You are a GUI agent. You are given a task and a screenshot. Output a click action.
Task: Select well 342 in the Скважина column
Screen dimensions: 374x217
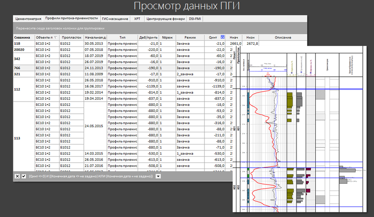tap(24, 59)
